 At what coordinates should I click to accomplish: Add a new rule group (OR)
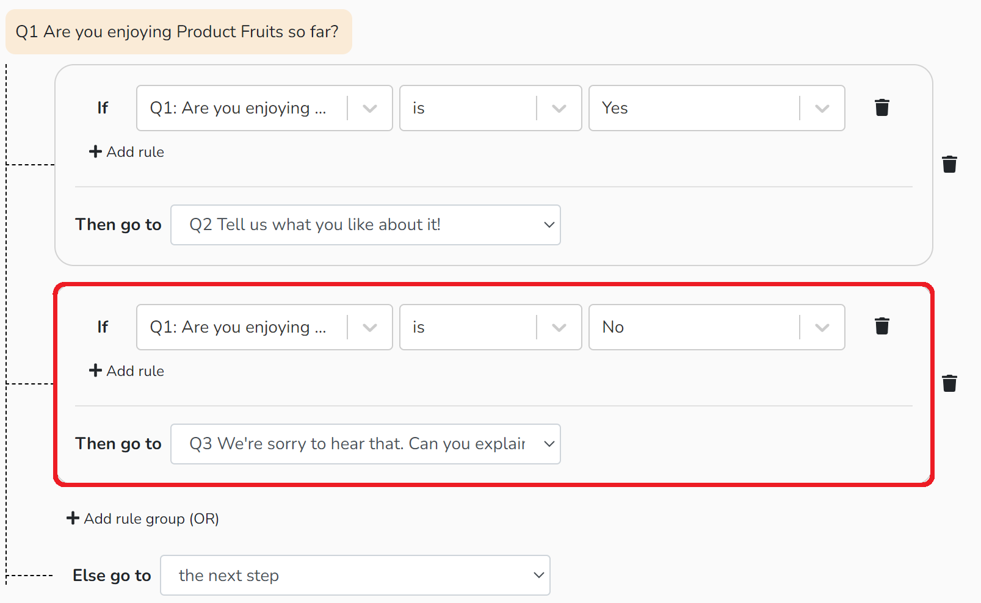143,518
